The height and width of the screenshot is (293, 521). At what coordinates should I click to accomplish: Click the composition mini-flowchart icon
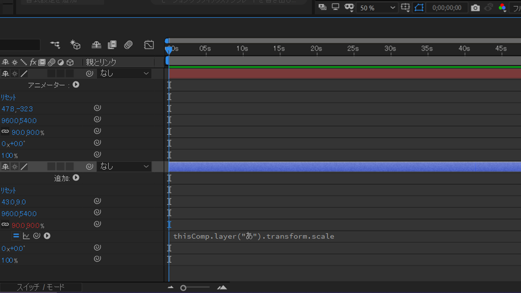pyautogui.click(x=55, y=45)
